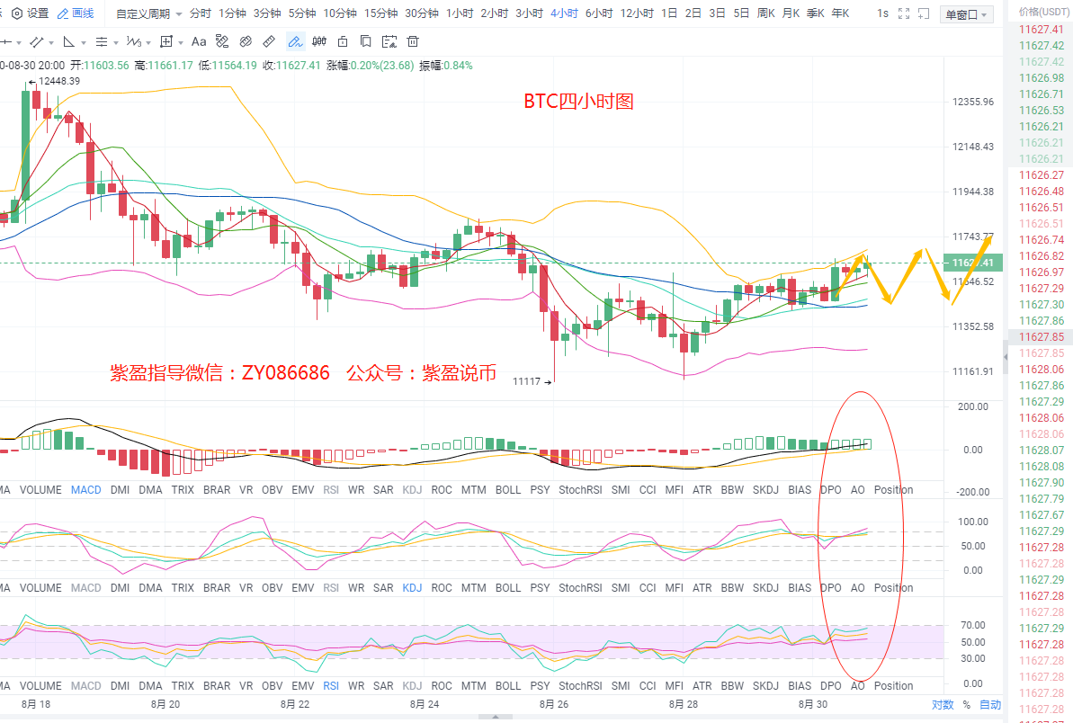Viewport: 1073px width, 723px height.
Task: Click the 1日 daily period button
Action: click(669, 13)
